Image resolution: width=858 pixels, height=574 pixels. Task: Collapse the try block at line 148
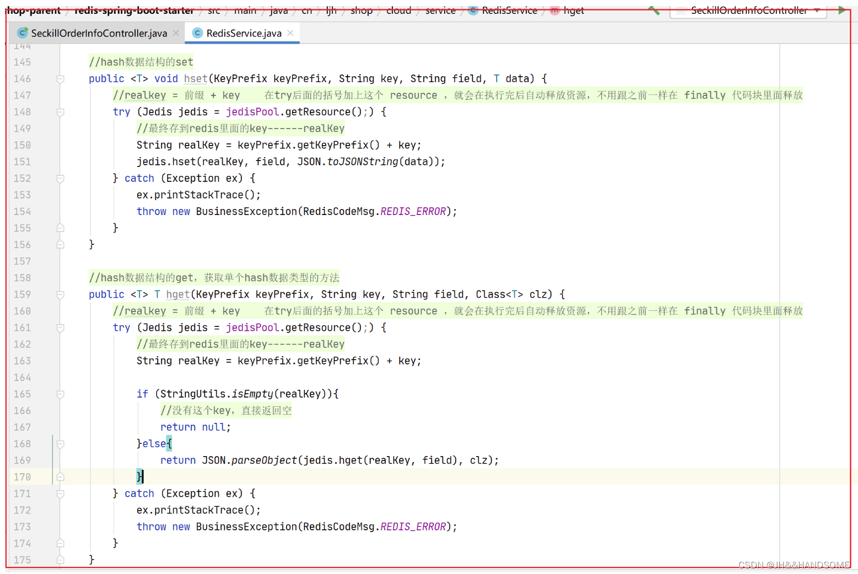coord(61,112)
